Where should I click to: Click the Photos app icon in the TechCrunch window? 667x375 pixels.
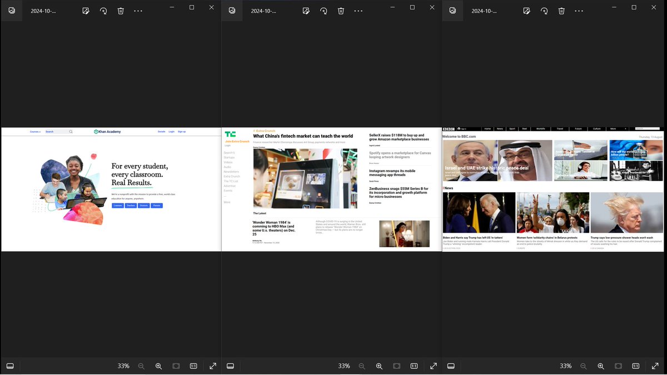[x=232, y=11]
